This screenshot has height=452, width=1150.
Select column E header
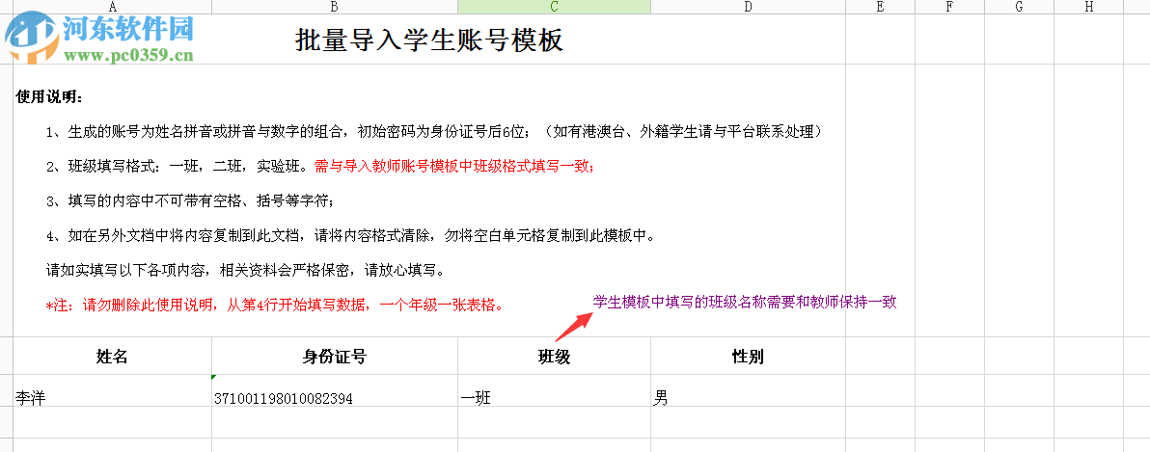tap(880, 7)
